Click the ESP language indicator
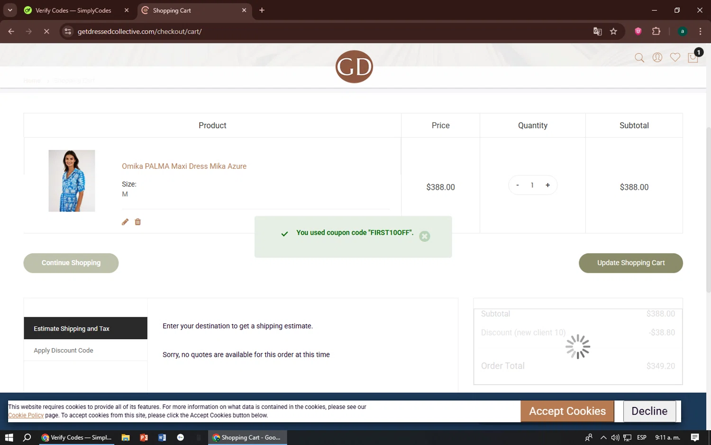 coord(642,437)
